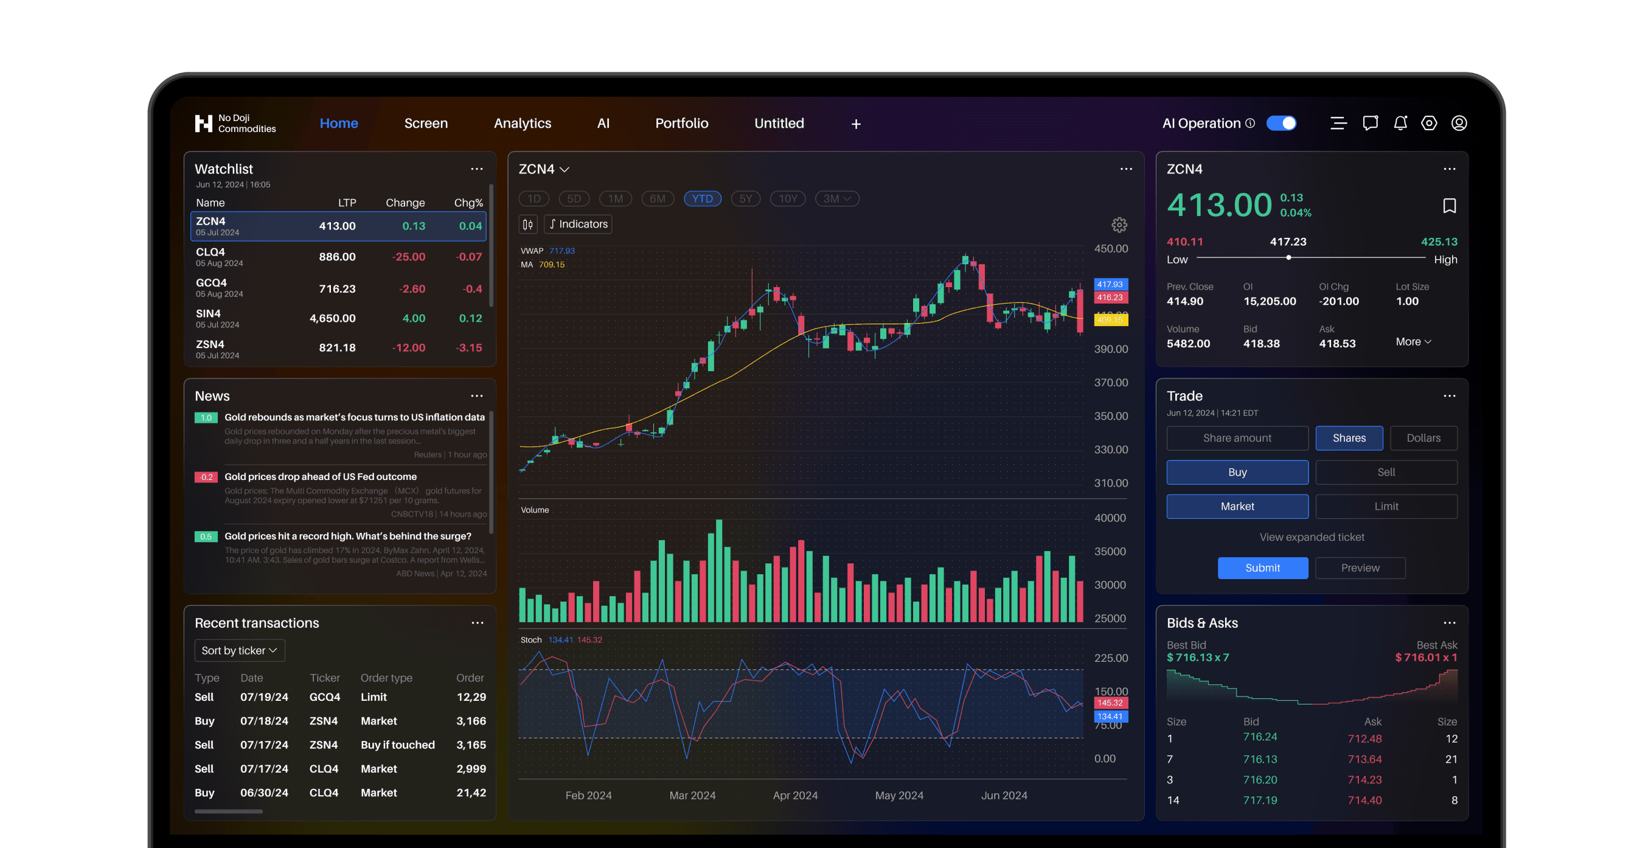Click the Watchlist vertical scrollbar
Image resolution: width=1651 pixels, height=848 pixels.
click(491, 246)
